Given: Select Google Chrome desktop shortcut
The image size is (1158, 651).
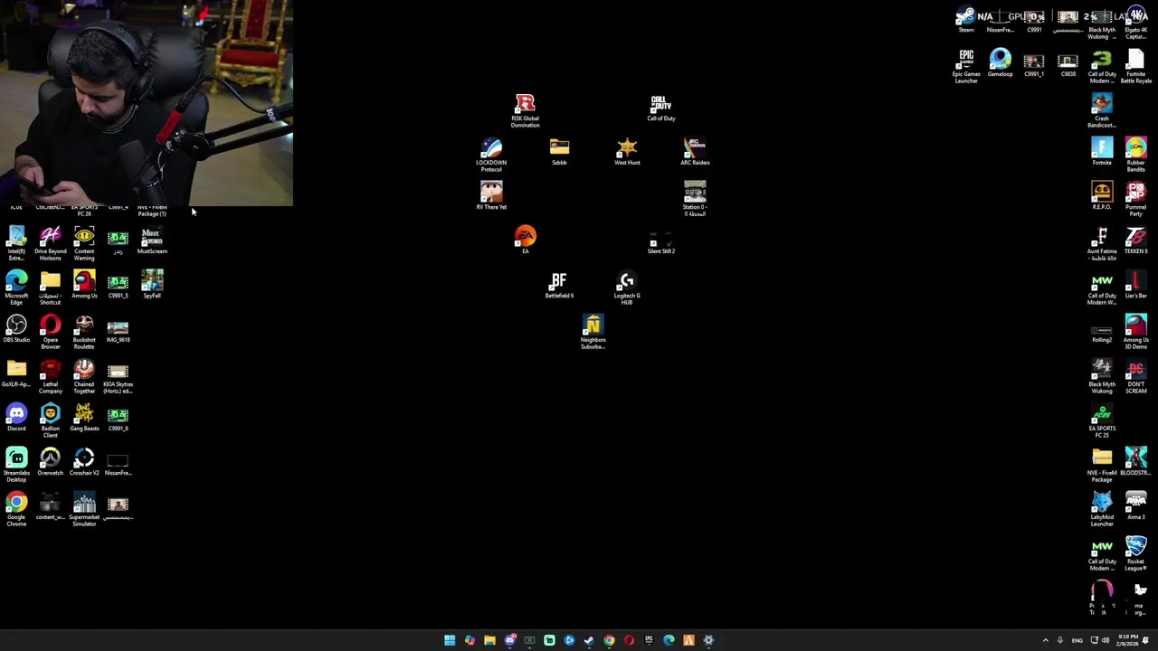Looking at the screenshot, I should tap(16, 509).
